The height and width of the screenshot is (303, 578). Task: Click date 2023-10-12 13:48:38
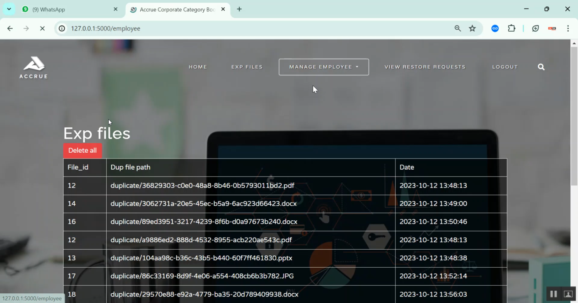433,258
